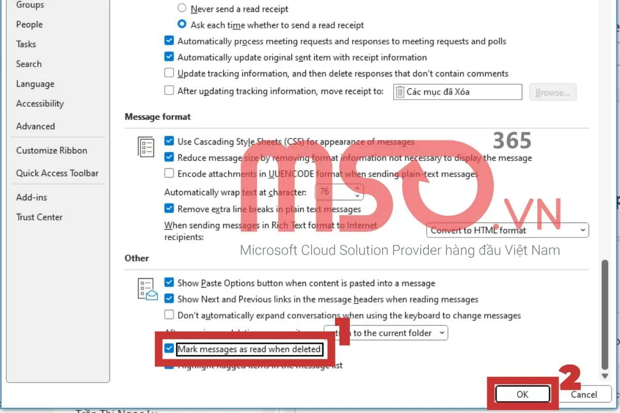Select Never send a read receipt
The width and height of the screenshot is (620, 413).
click(x=182, y=9)
